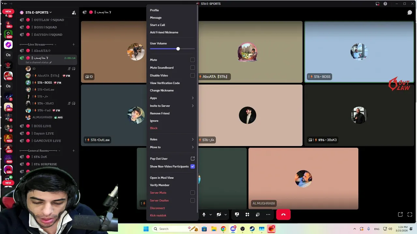Open Steam from the Windows taskbar
Viewport: 417px width, 234px height.
(252, 229)
